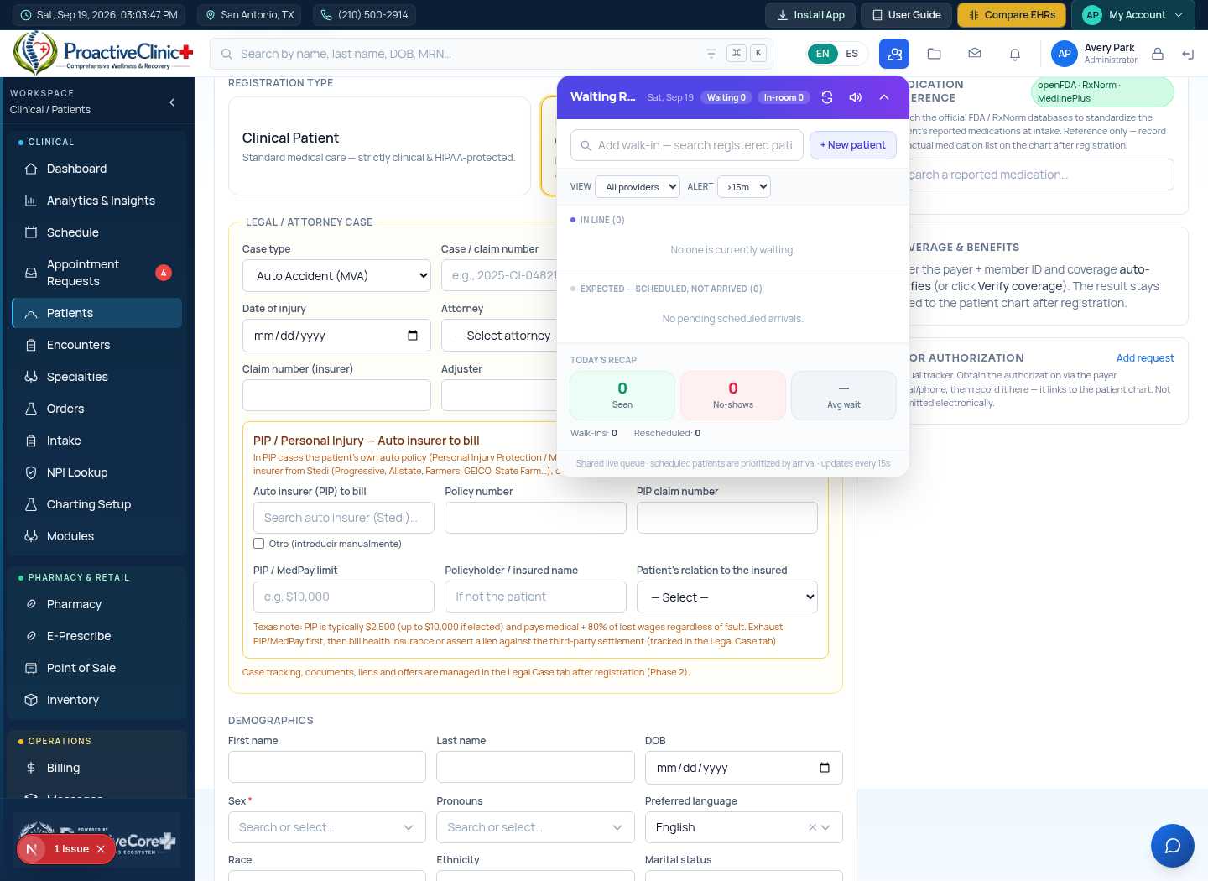Open the Case type dropdown
Screen dimensions: 1208x881
pyautogui.click(x=336, y=276)
